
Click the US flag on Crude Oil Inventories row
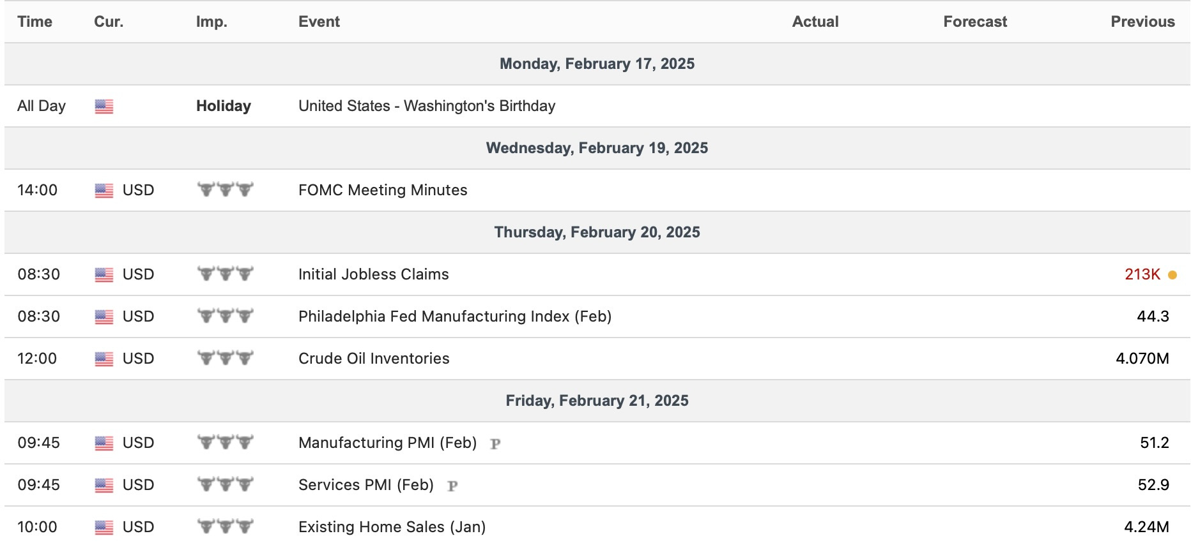pos(104,359)
